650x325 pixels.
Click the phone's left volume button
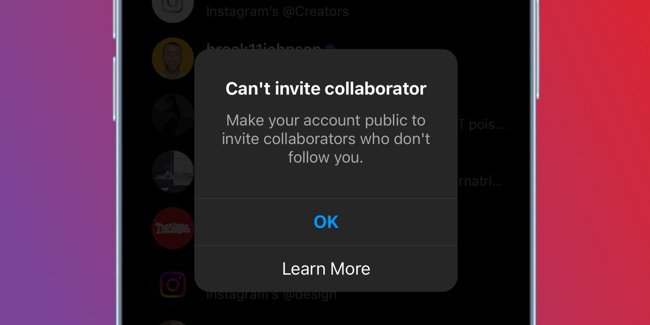114,89
